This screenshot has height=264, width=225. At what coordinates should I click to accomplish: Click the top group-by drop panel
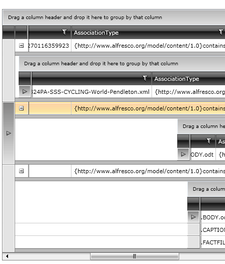coord(114,18)
